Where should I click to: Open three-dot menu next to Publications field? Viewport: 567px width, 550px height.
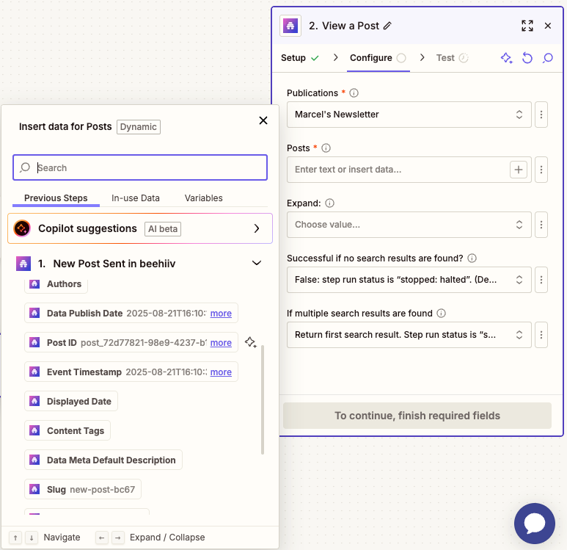coord(541,115)
